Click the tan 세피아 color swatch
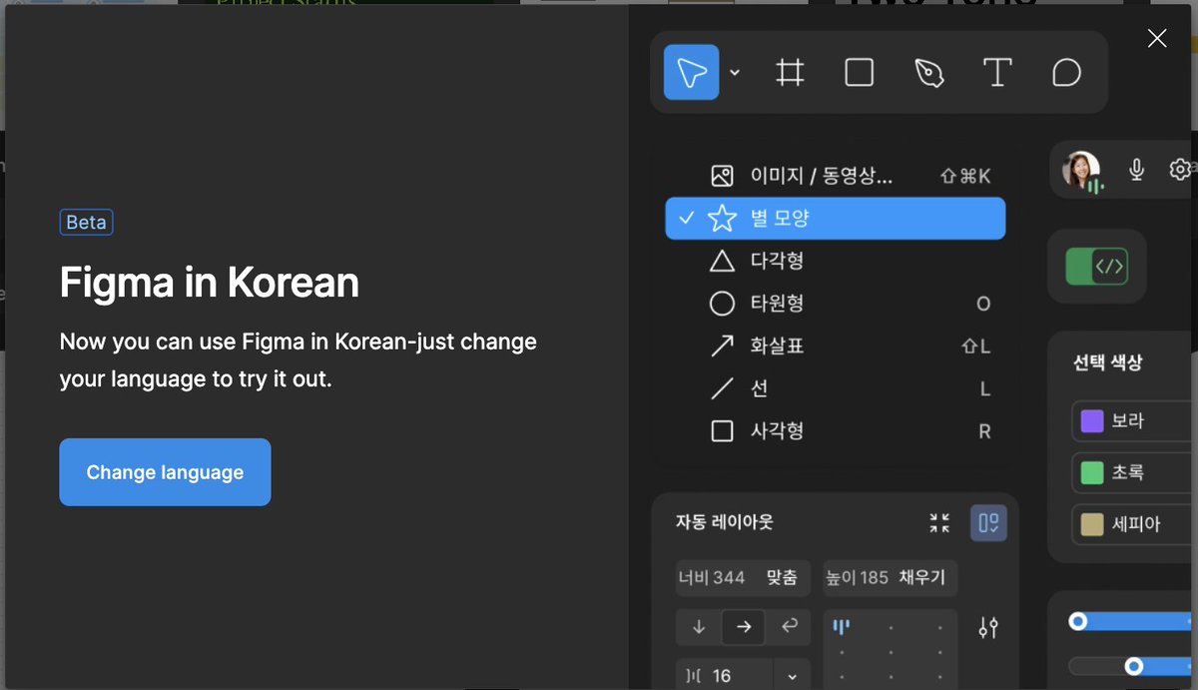Viewport: 1198px width, 690px height. click(1092, 524)
